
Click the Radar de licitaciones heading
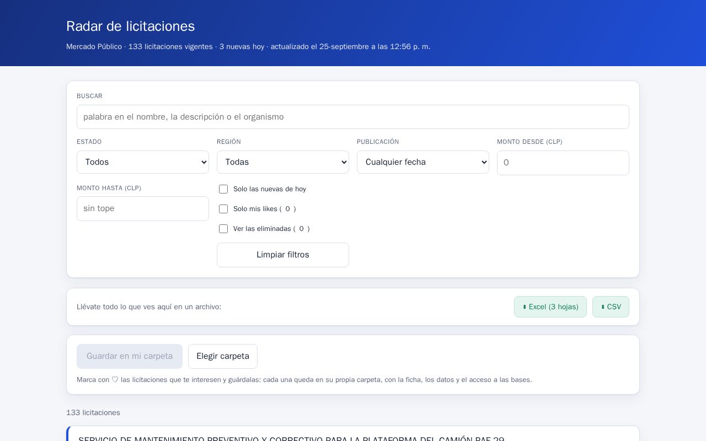pos(131,26)
